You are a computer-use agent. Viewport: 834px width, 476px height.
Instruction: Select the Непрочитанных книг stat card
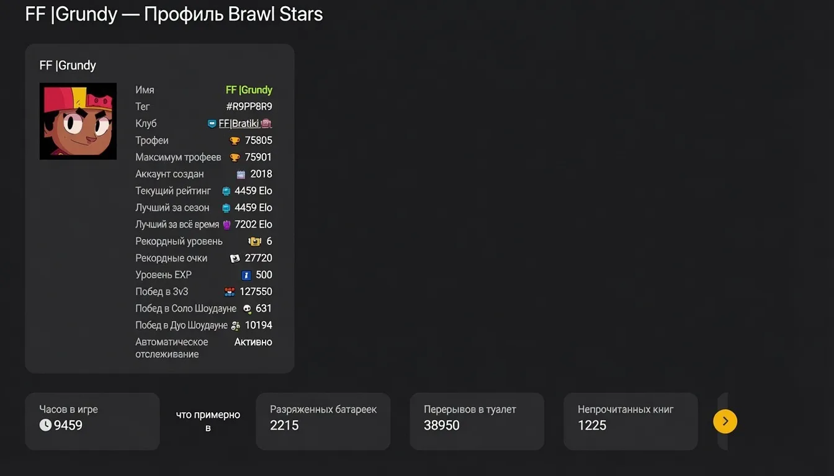pyautogui.click(x=630, y=421)
